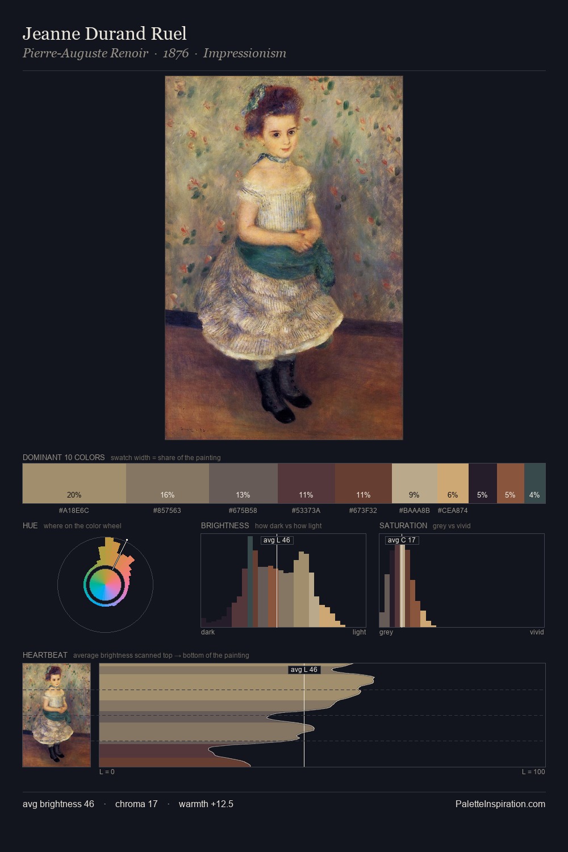This screenshot has width=568, height=852.
Task: Click the avg C 17 label in saturation histogram
Action: (x=402, y=540)
